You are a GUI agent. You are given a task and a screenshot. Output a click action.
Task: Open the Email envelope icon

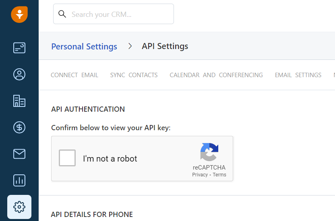19,154
